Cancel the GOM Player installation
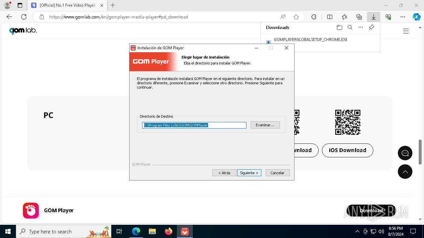424x238 pixels. click(x=278, y=173)
